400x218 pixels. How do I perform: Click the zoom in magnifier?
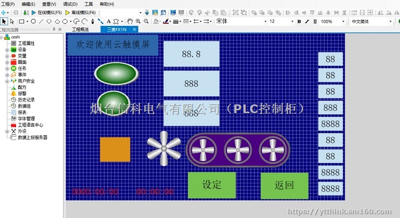coord(138,22)
